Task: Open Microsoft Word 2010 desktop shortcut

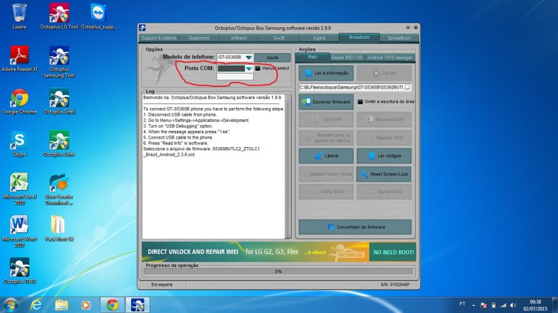Action: point(19,231)
